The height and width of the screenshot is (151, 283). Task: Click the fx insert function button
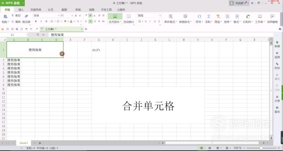[43, 35]
